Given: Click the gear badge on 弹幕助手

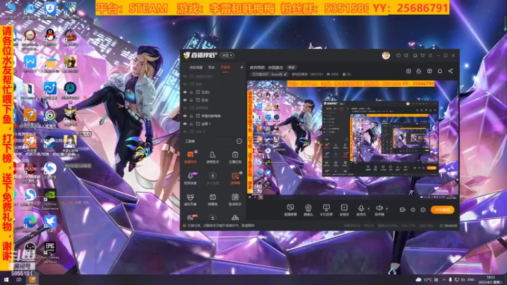Looking at the screenshot, I should click(196, 152).
